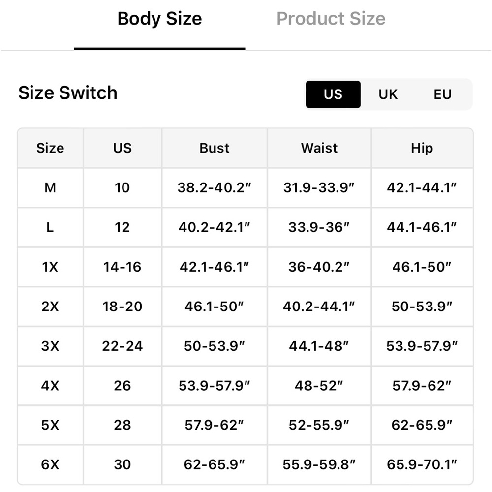This screenshot has width=492, height=492.
Task: Click the Bust column header
Action: coord(215,148)
